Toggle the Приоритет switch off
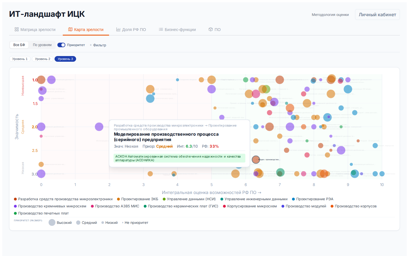The image size is (409, 256). coord(61,45)
